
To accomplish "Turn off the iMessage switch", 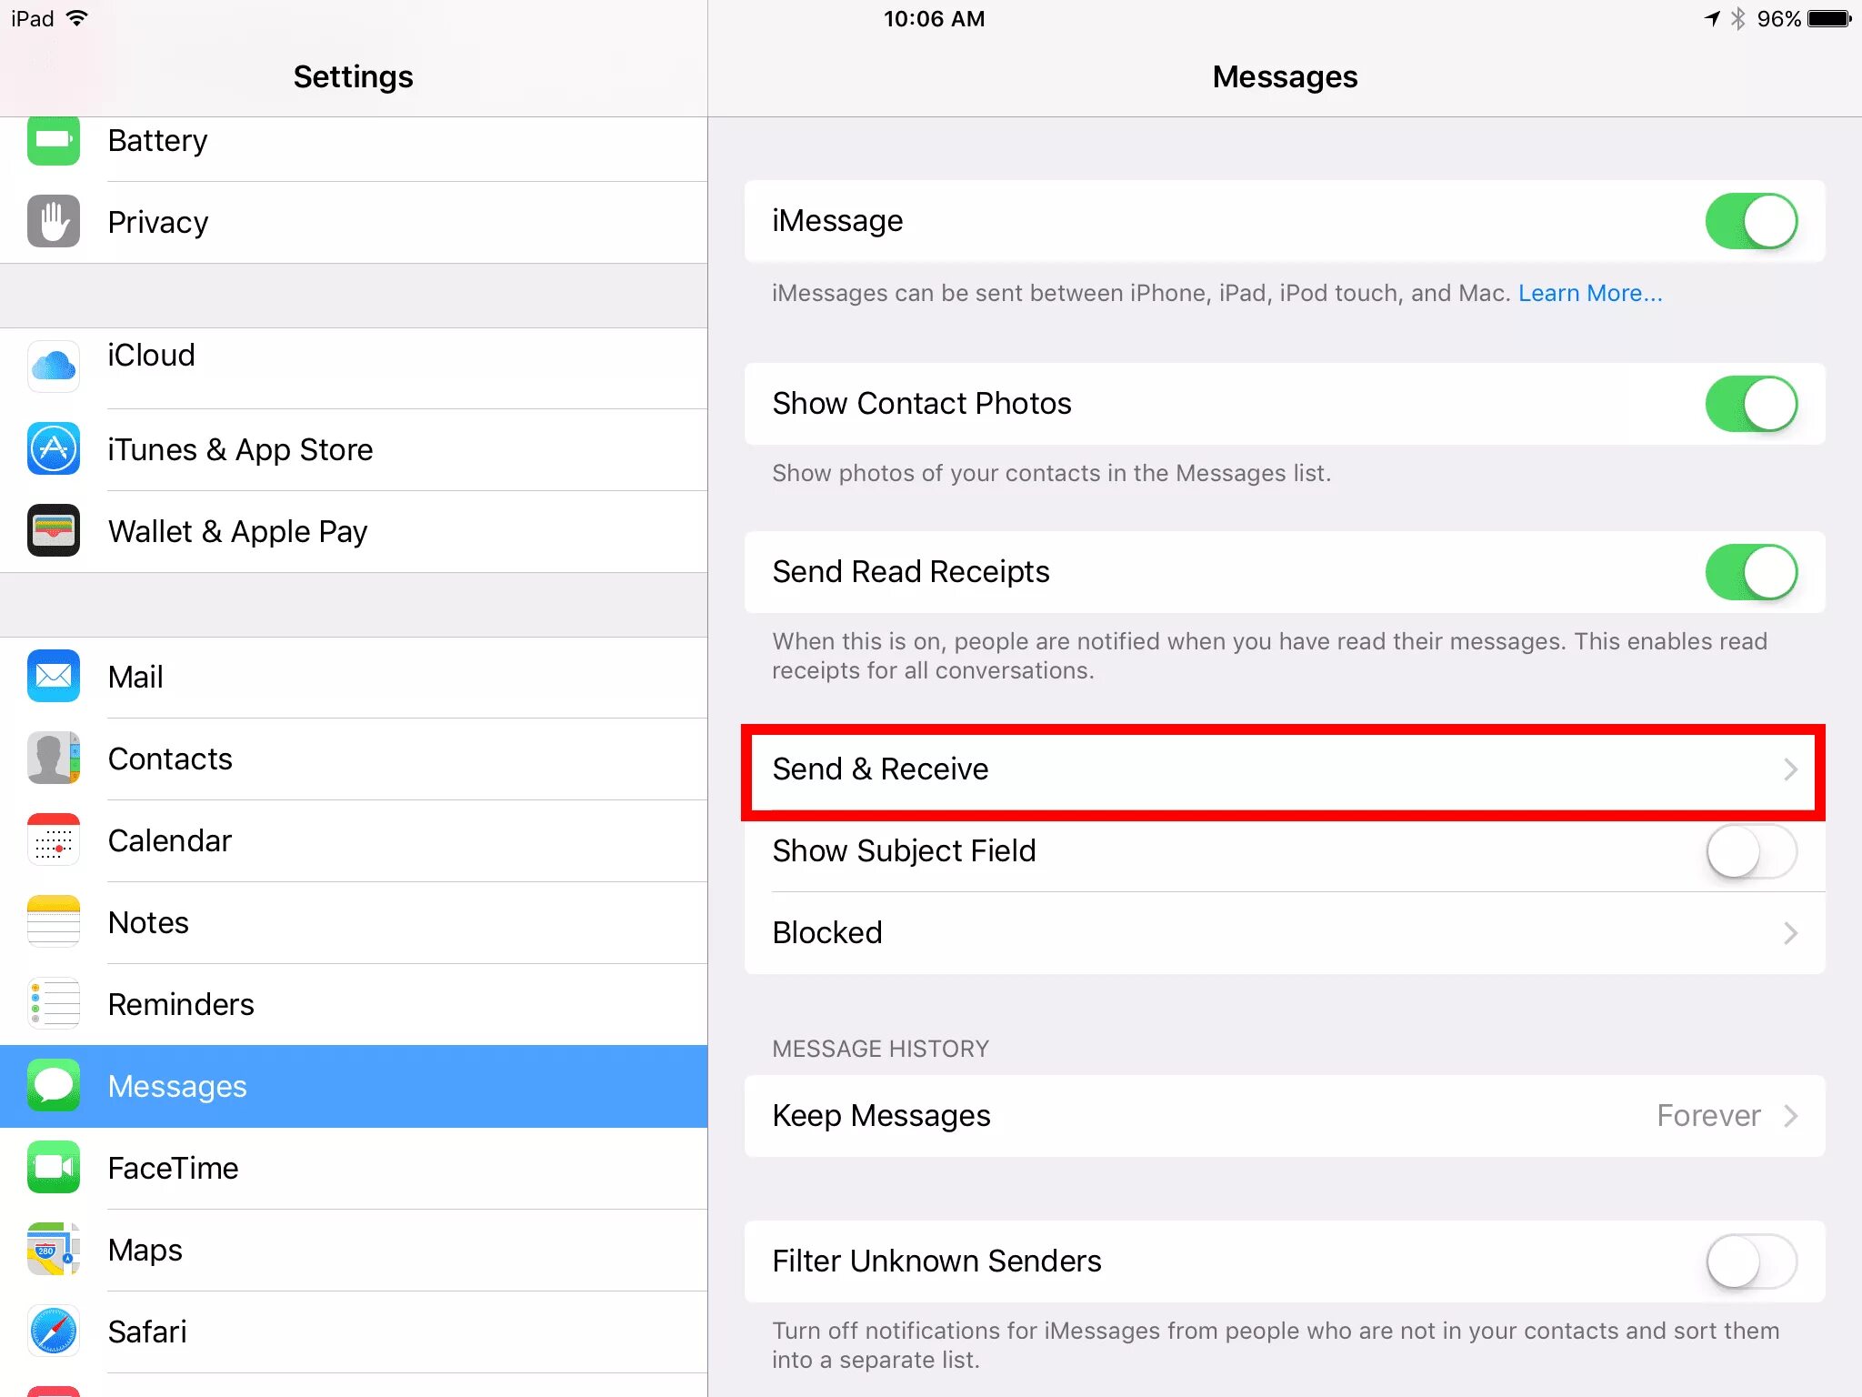I will 1750,221.
